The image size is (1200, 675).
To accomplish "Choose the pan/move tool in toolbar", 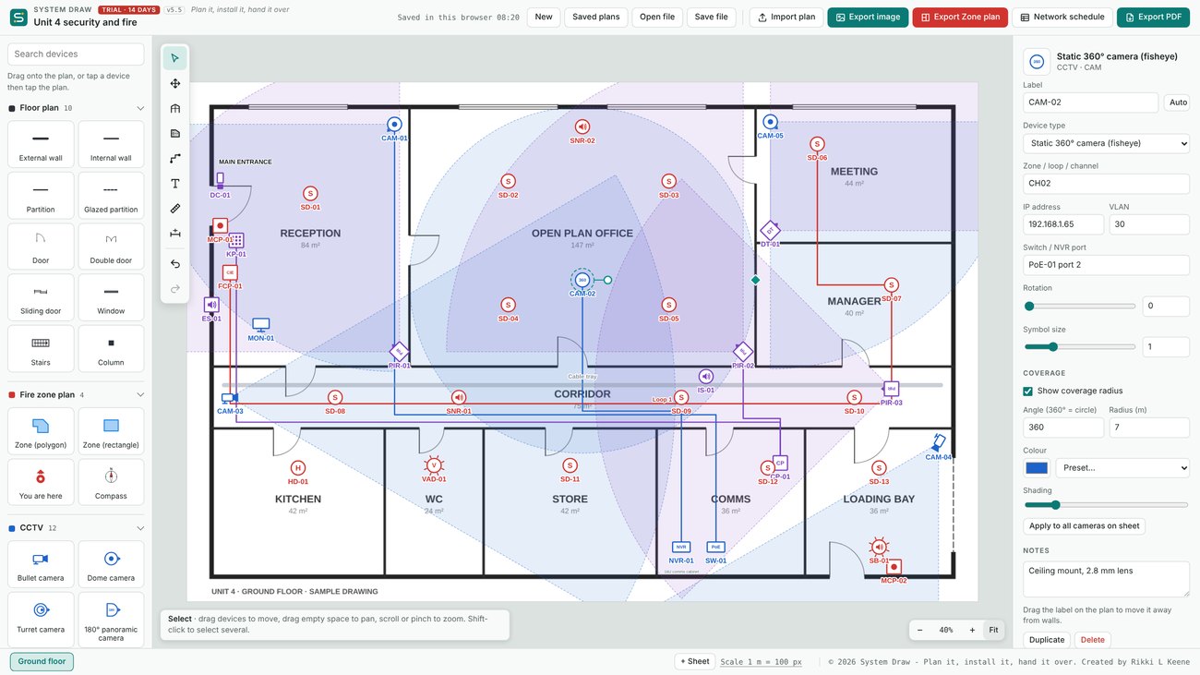I will tap(175, 83).
